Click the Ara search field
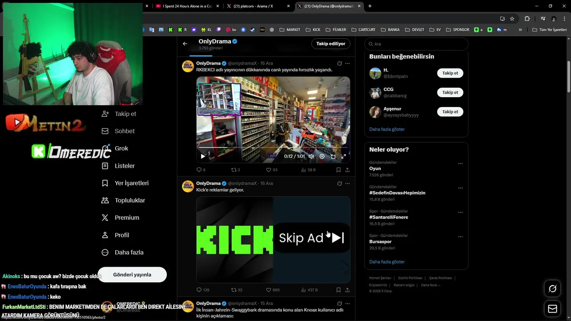 416,44
